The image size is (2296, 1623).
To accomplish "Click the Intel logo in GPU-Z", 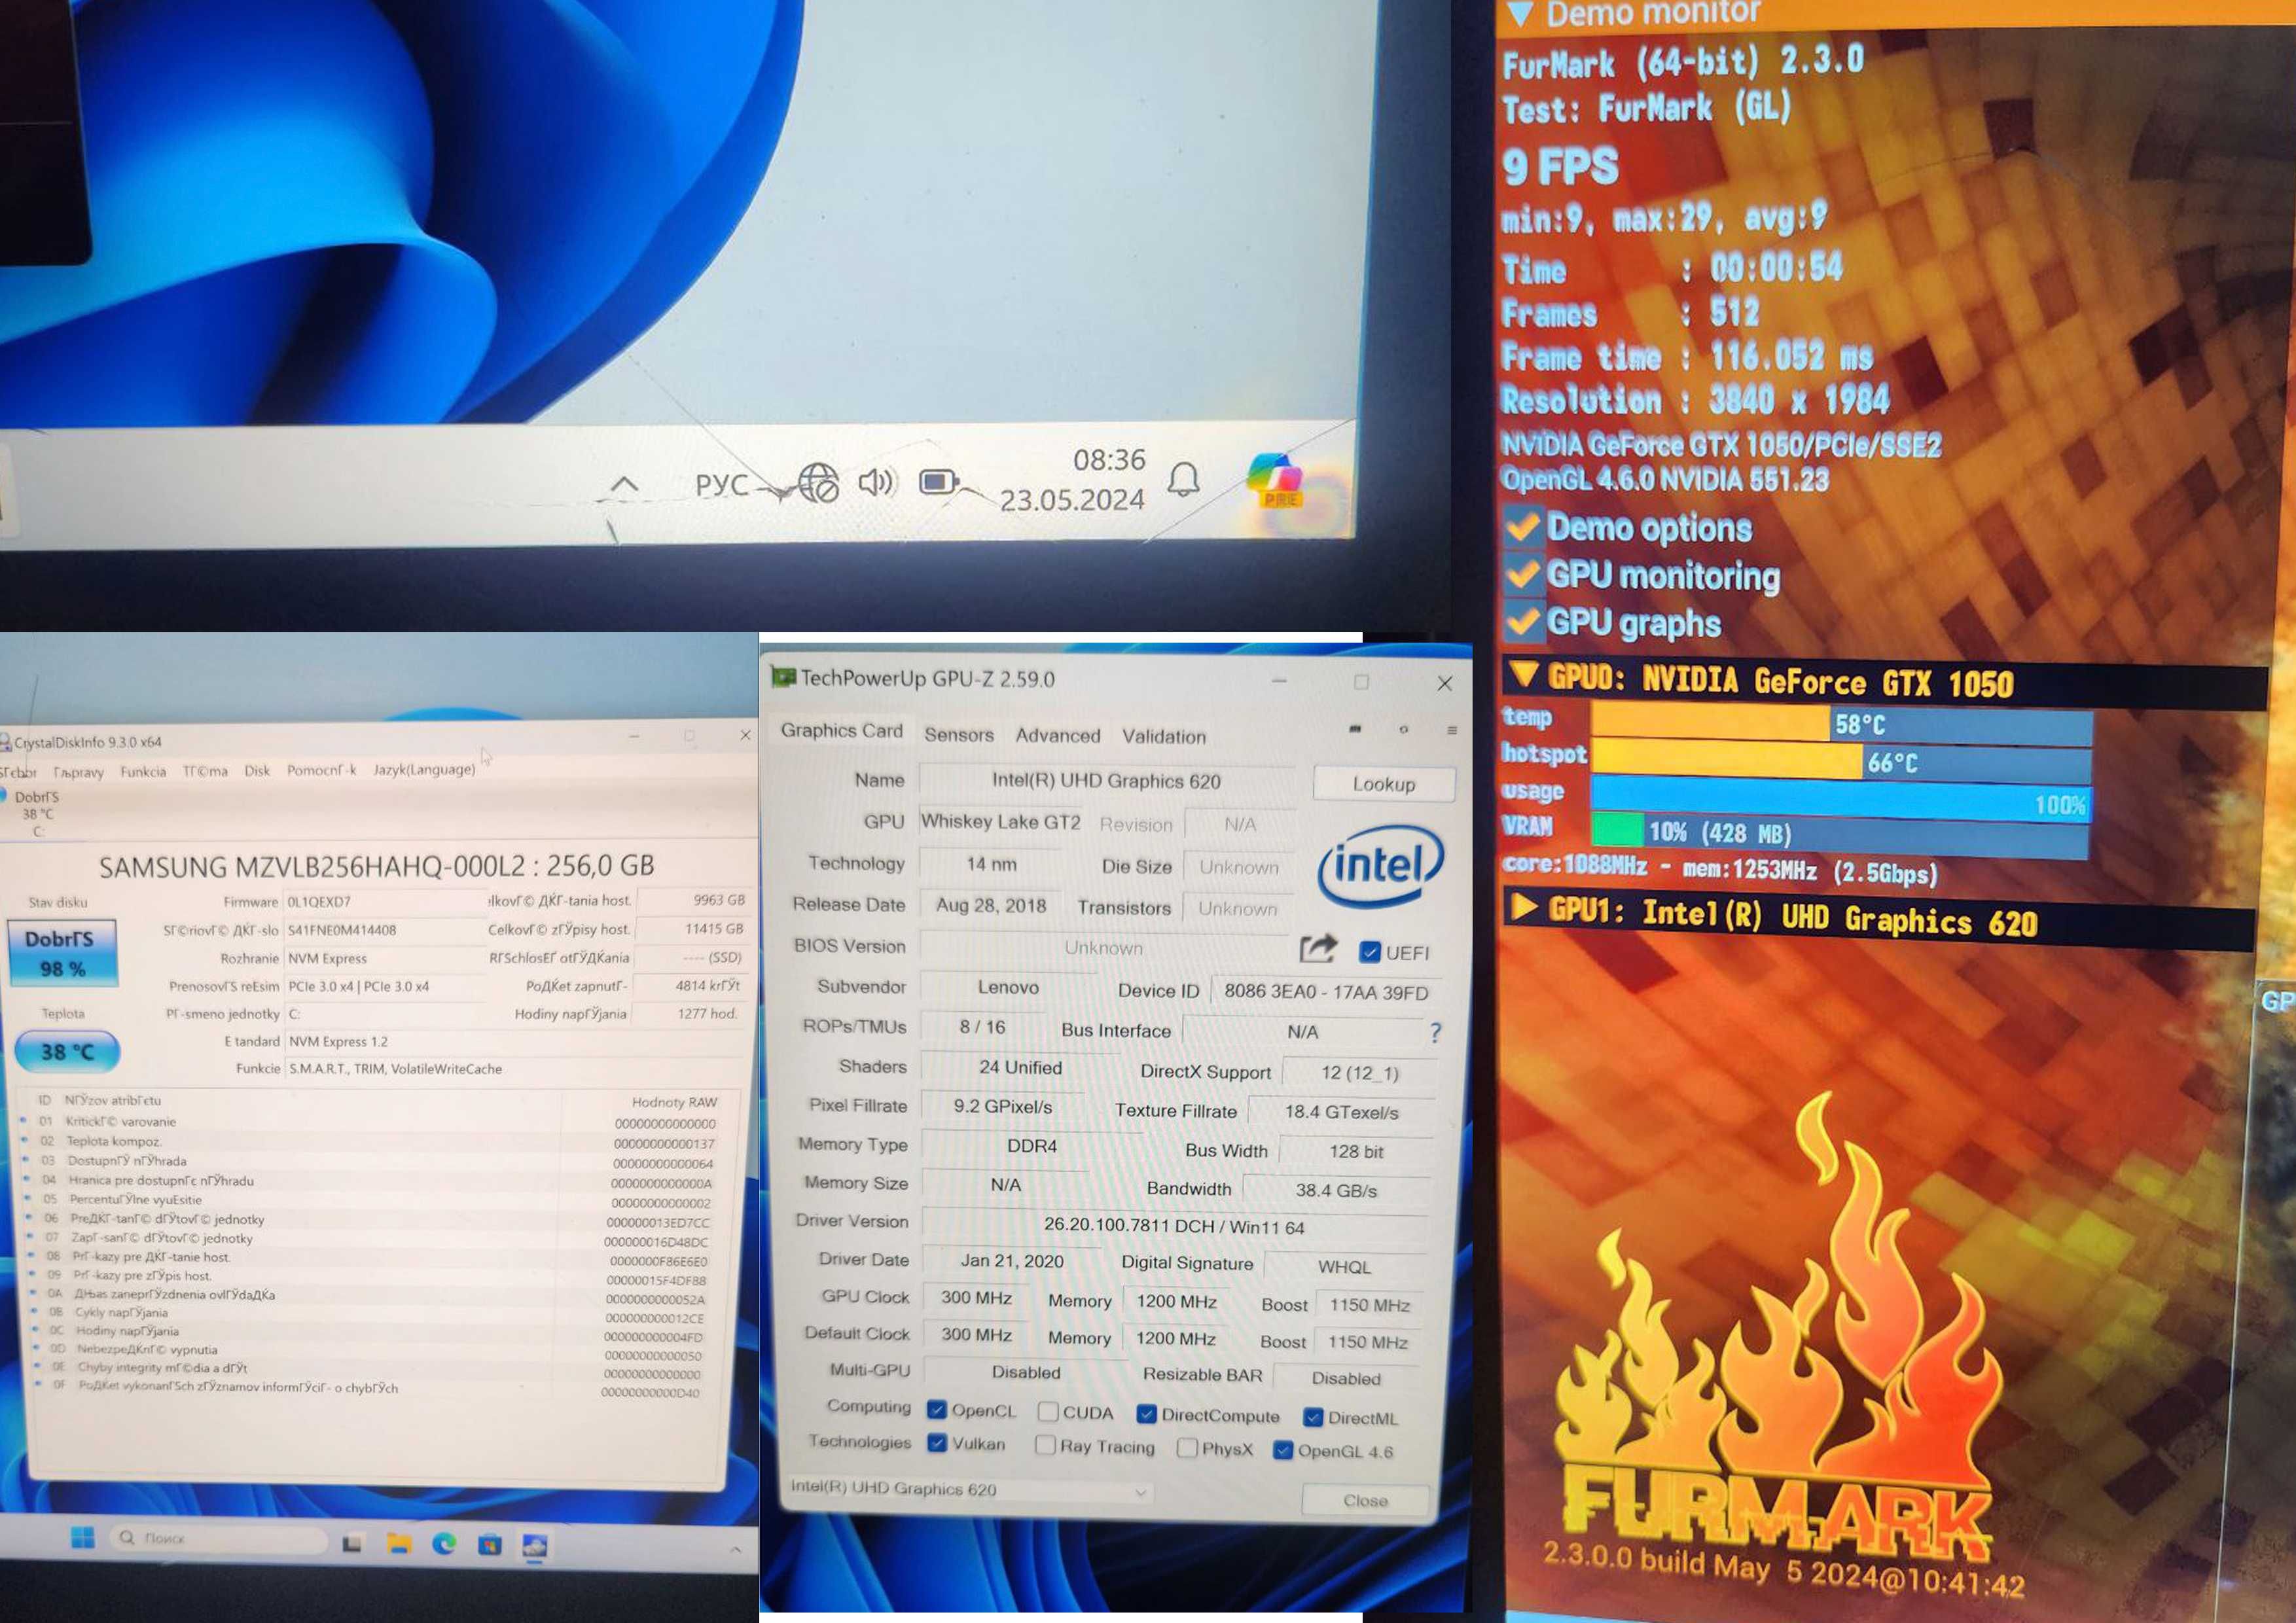I will coord(1381,865).
